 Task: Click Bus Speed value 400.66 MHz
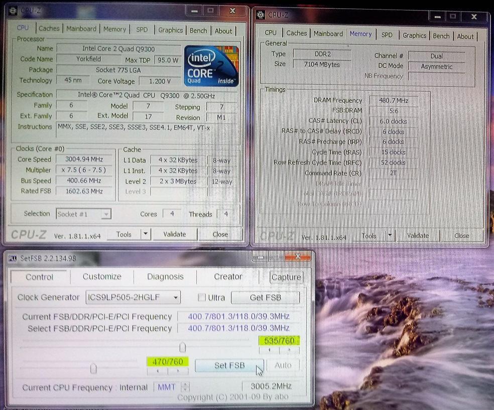click(84, 181)
